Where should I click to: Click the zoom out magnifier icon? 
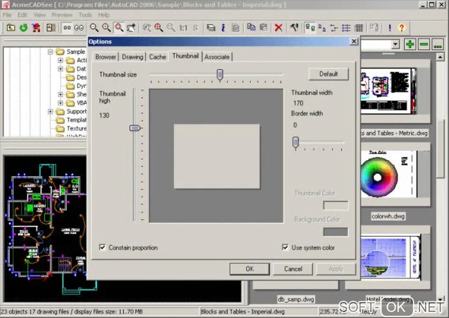coord(94,28)
